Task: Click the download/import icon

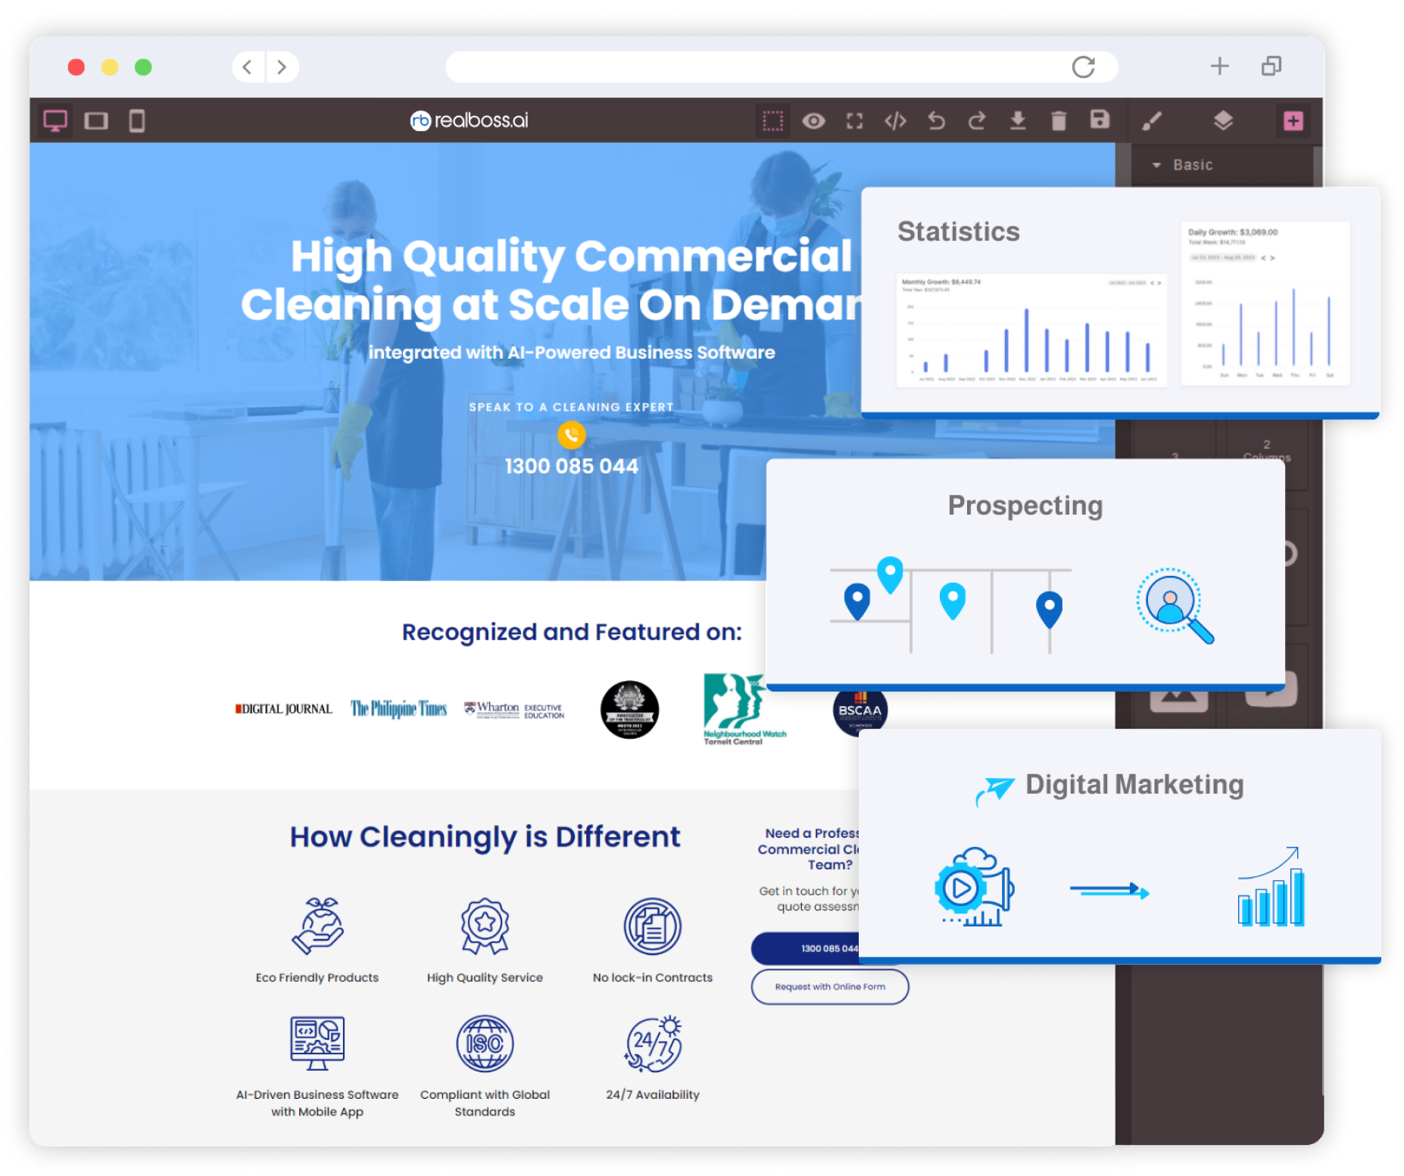Action: [1018, 121]
